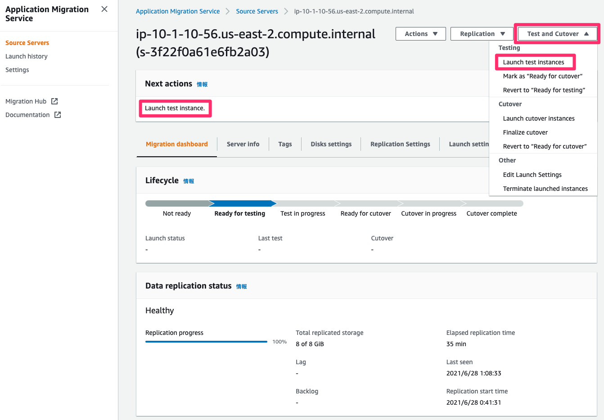Open info link beside Data replication status
This screenshot has width=604, height=420.
(242, 286)
